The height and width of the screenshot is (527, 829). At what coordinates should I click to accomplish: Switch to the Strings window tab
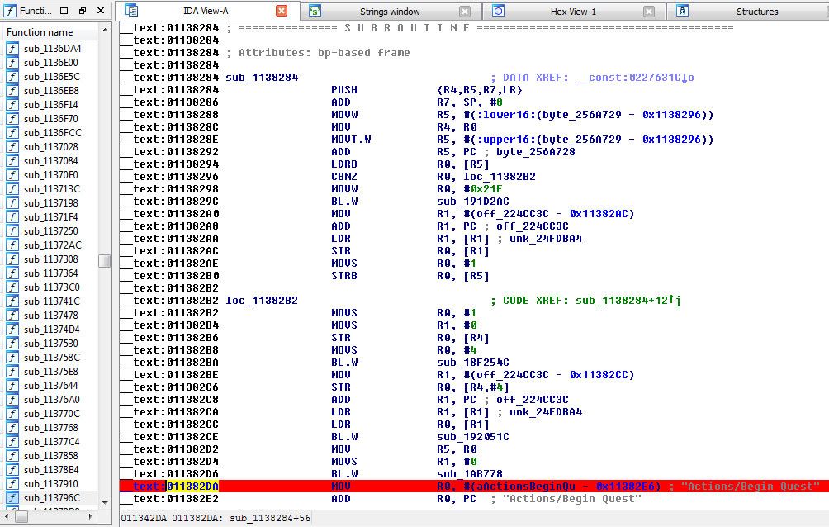point(389,12)
